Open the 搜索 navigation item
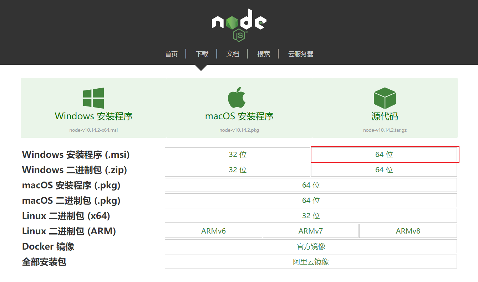The height and width of the screenshot is (282, 478). tap(264, 54)
